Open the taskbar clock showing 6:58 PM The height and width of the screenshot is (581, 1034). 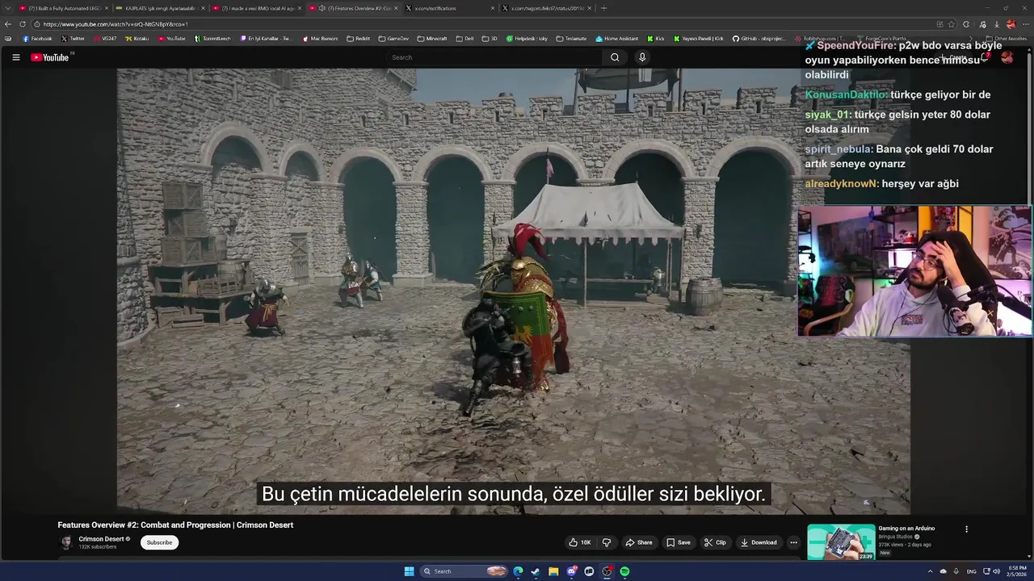point(1018,571)
